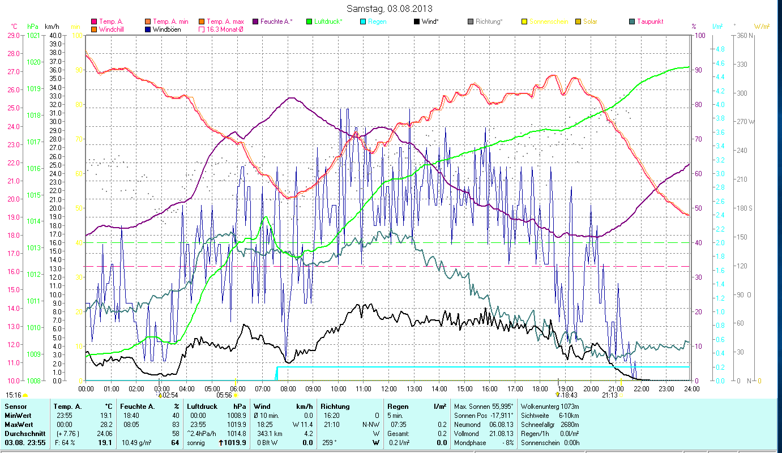Click the Vollmond 21.08.13 entry
Screen dimensions: 782x453
482,434
